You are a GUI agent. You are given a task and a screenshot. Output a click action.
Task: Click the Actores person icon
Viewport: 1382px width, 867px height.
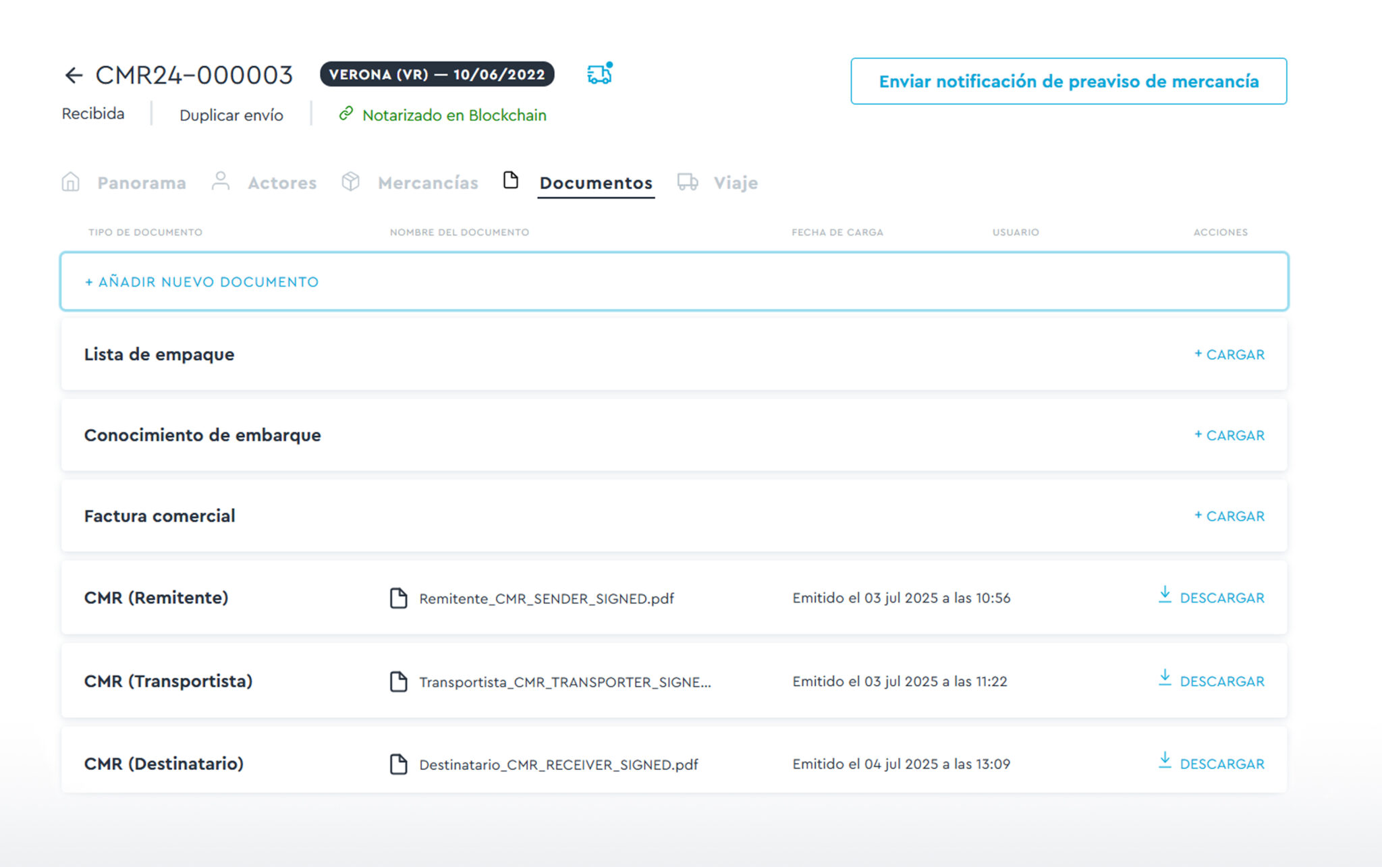pos(220,181)
